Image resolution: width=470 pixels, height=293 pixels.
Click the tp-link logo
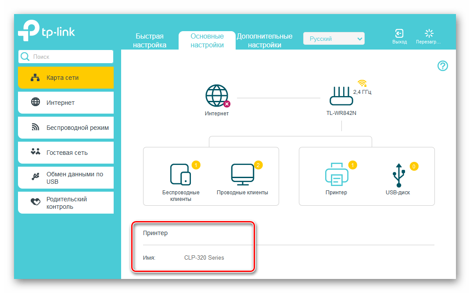pos(47,32)
